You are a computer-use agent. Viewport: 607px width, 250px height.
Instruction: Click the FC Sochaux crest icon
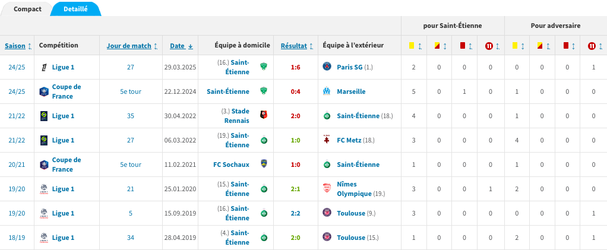coord(264,164)
